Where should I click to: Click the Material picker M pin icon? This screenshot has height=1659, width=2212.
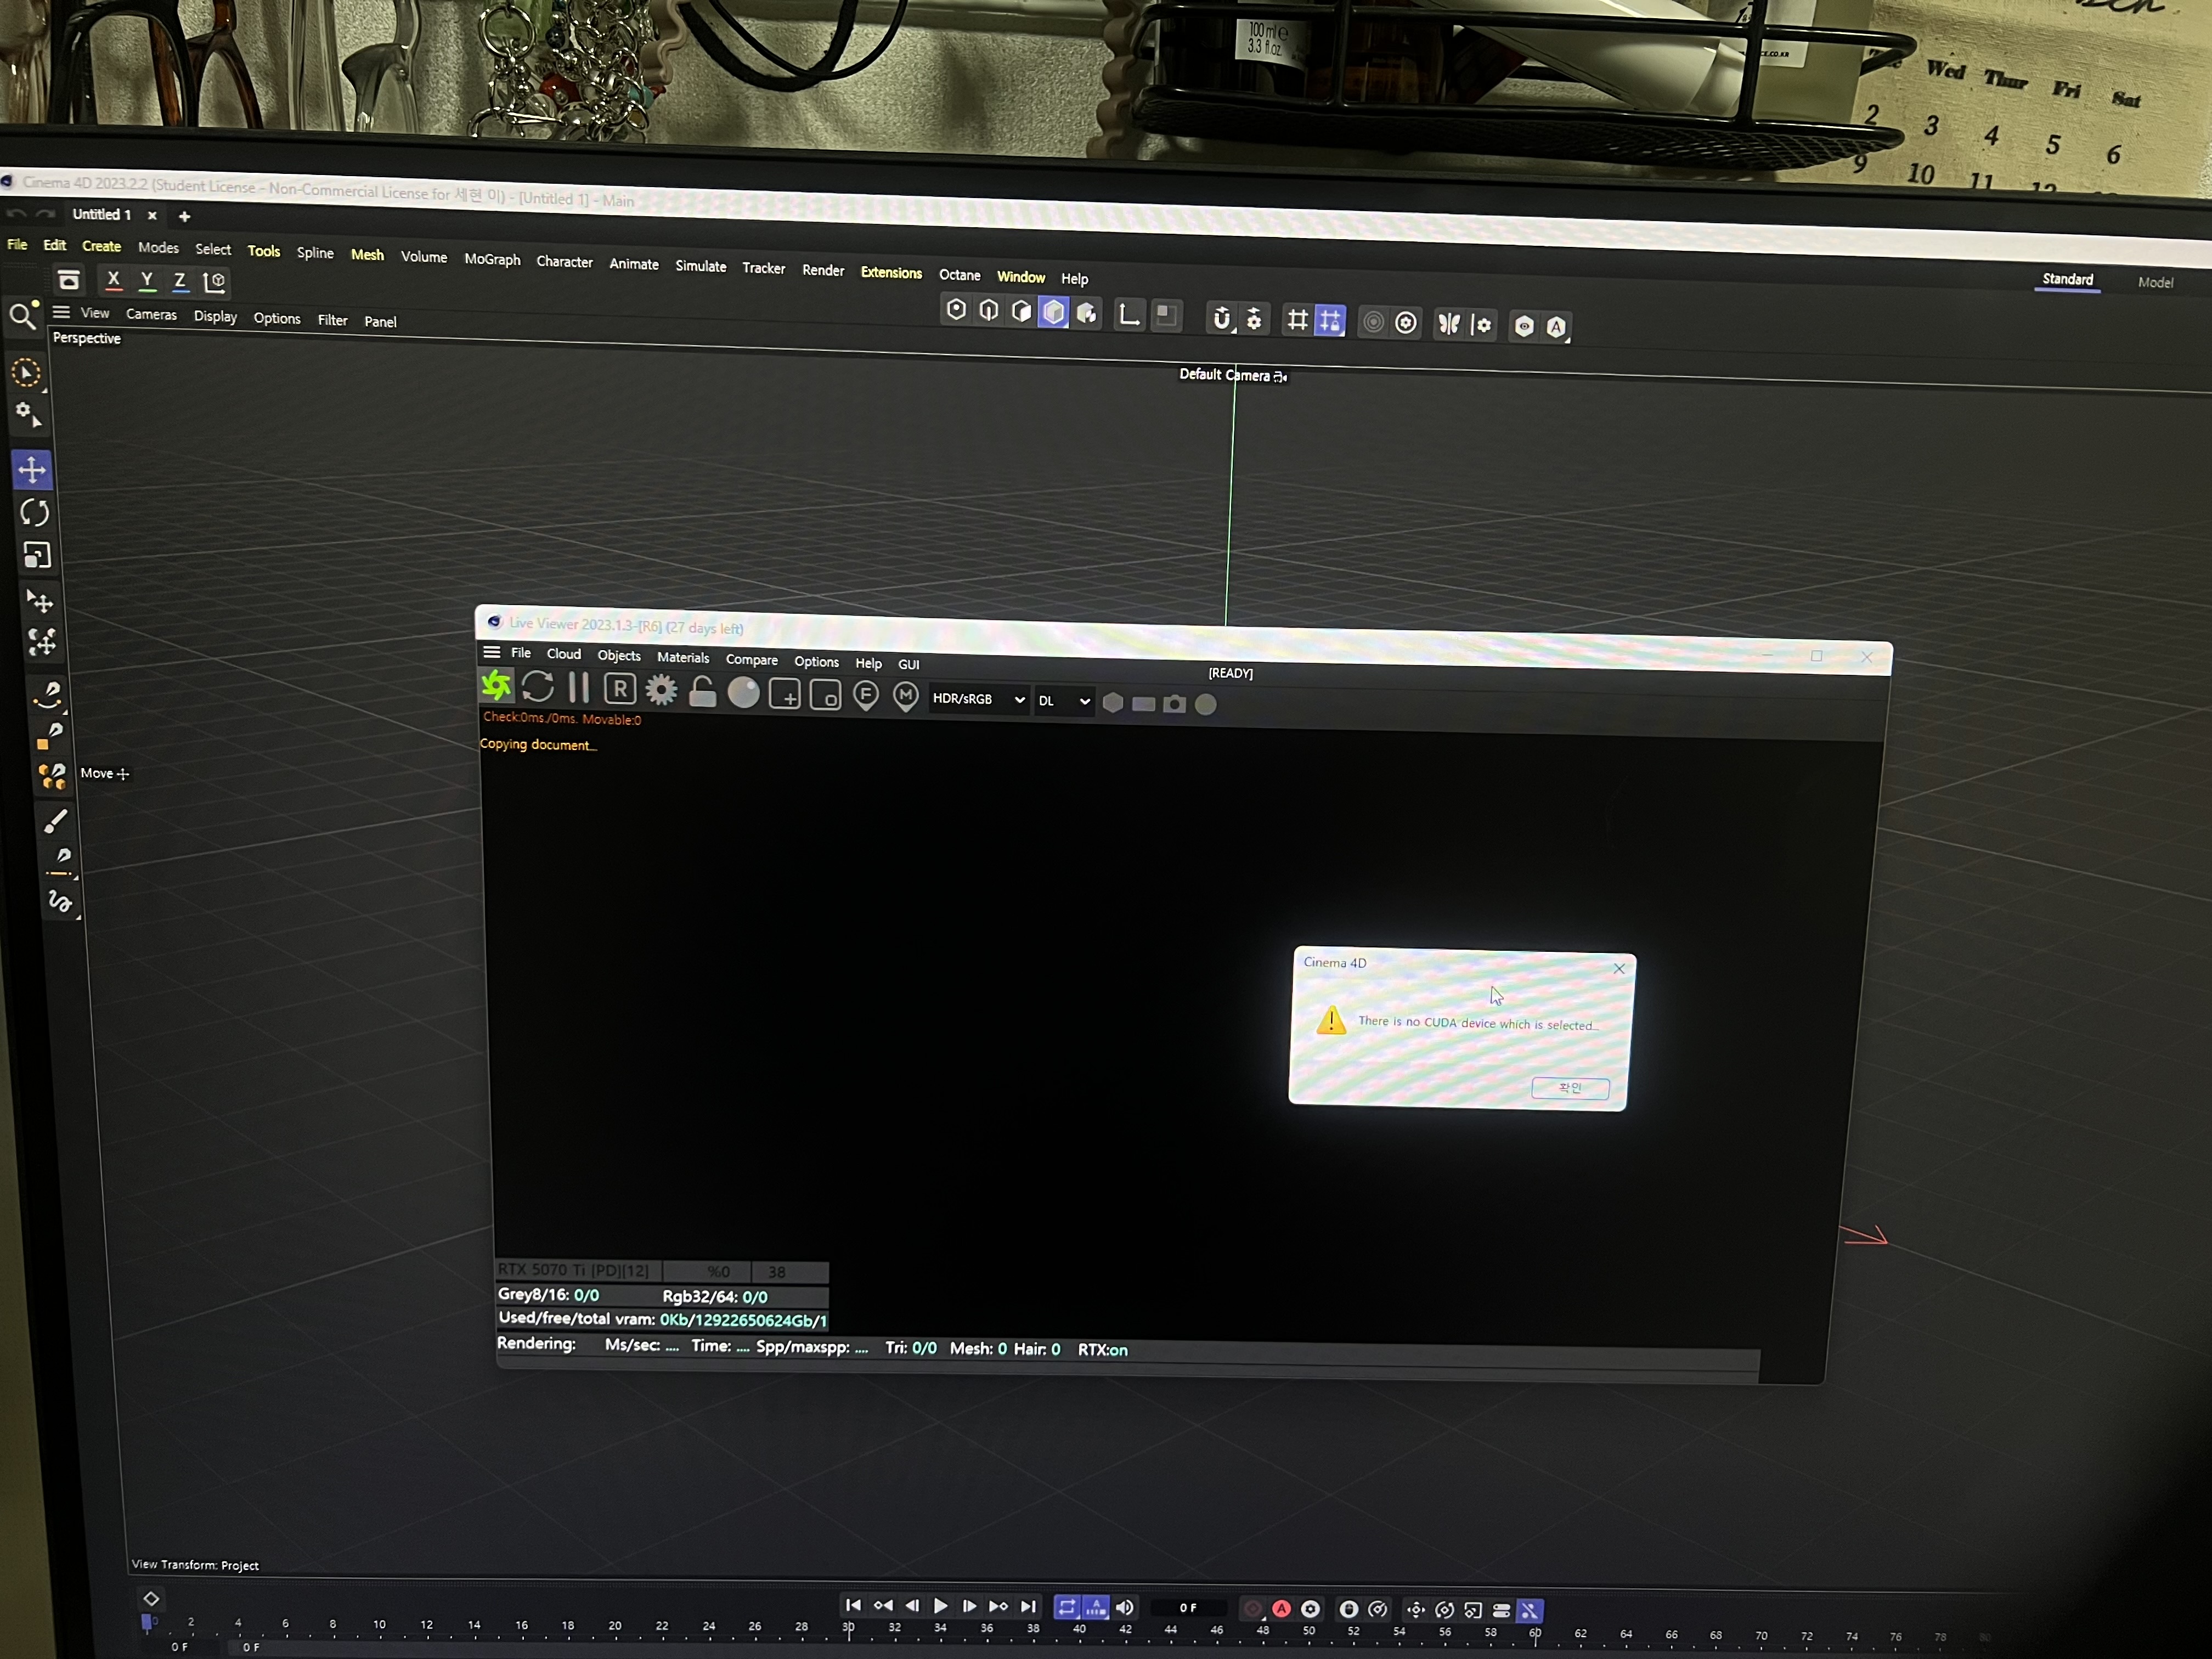[906, 696]
